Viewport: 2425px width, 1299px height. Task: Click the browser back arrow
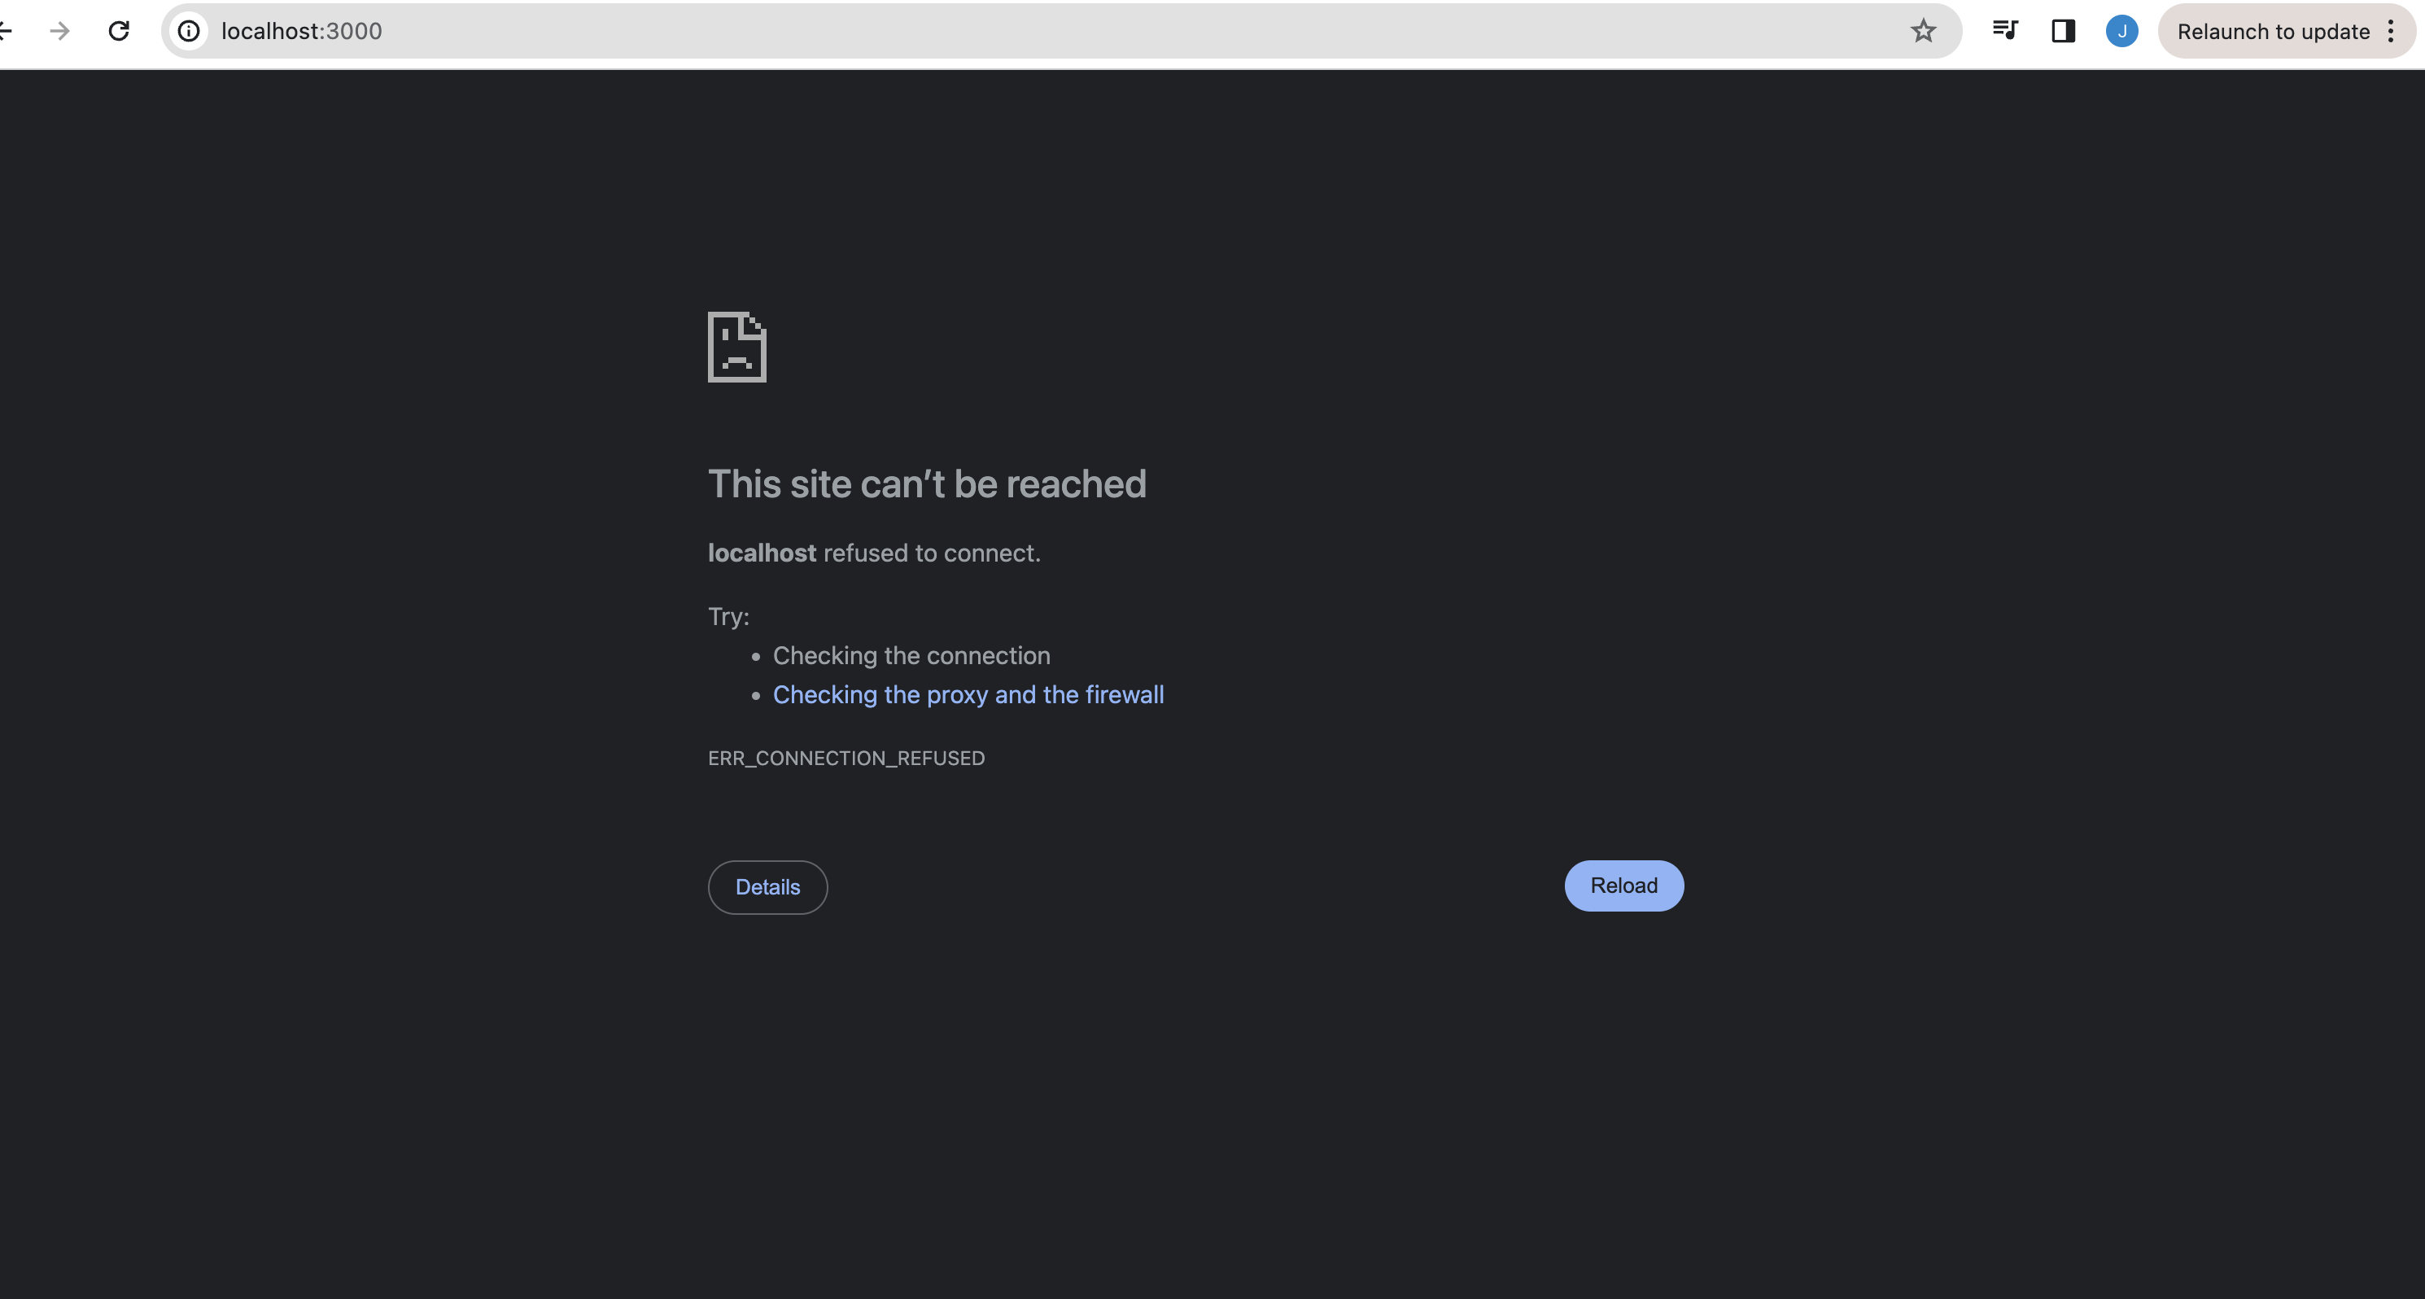(5, 31)
